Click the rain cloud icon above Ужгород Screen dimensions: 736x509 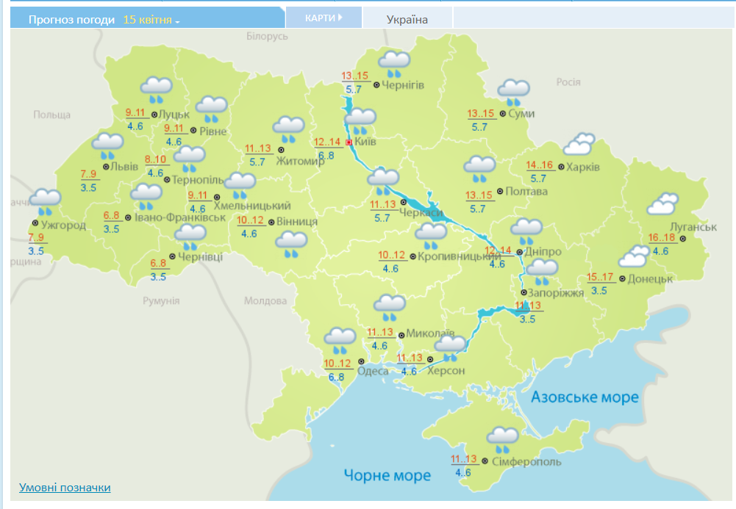[x=45, y=203]
